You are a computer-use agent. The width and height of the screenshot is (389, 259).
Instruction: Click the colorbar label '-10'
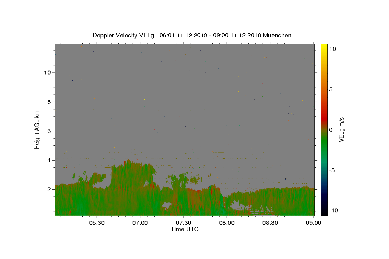click(x=334, y=210)
